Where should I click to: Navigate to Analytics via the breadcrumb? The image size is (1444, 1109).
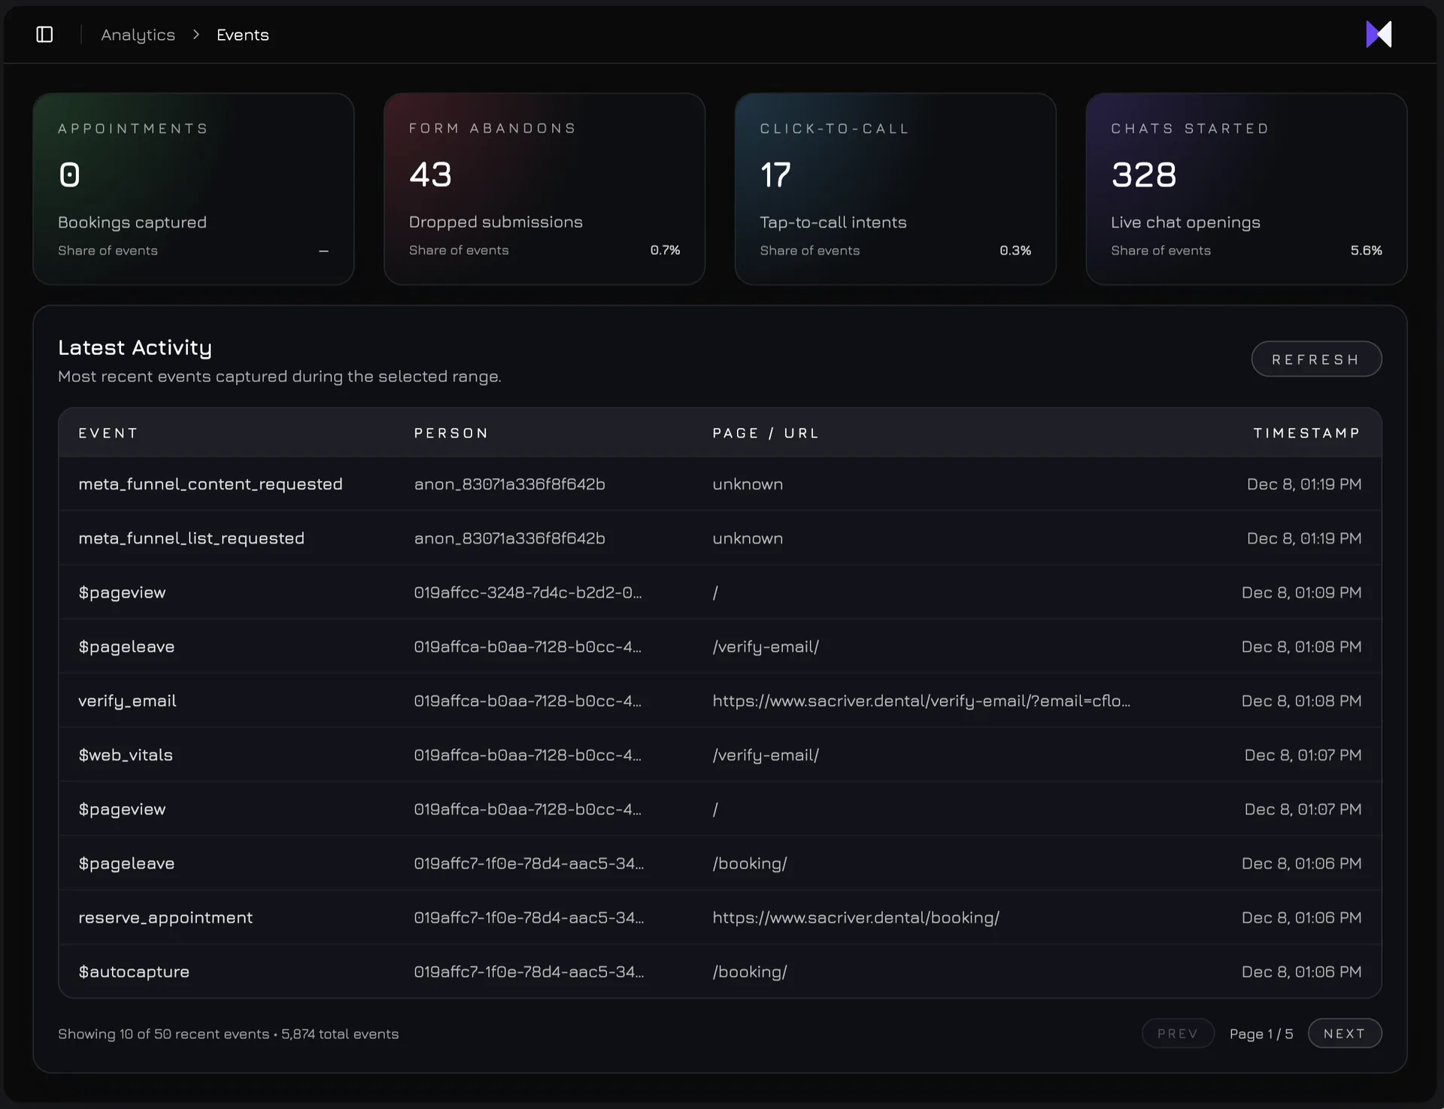tap(138, 34)
